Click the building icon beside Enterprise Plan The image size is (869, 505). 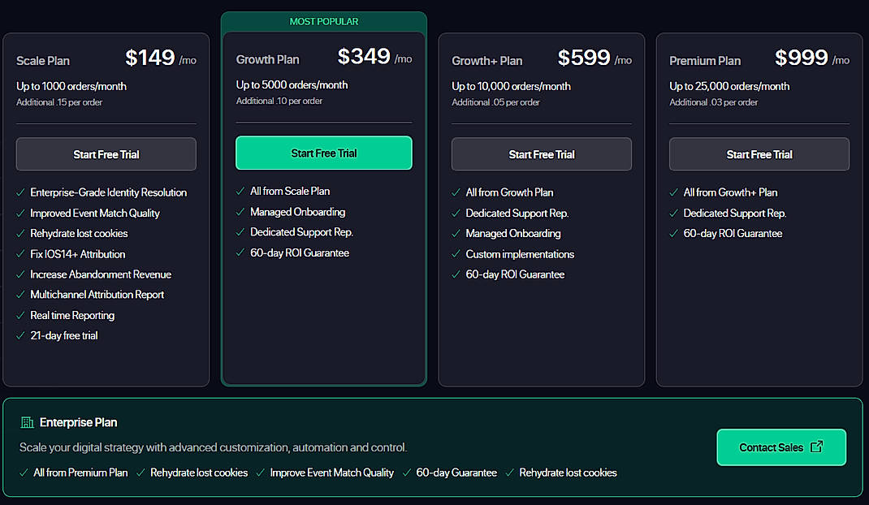click(x=27, y=422)
